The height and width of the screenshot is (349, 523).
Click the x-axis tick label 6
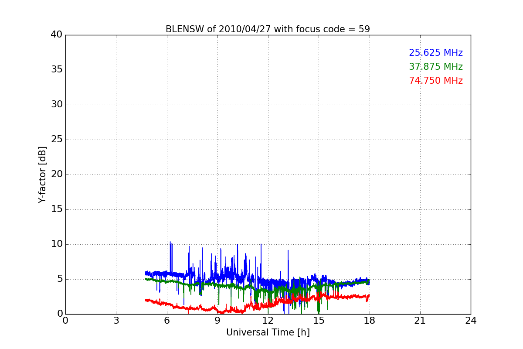166,321
